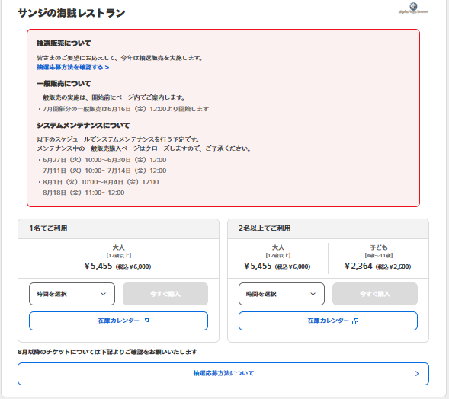The width and height of the screenshot is (449, 399).
Task: Click the サンジの海賊レストラン page title
Action: [72, 13]
